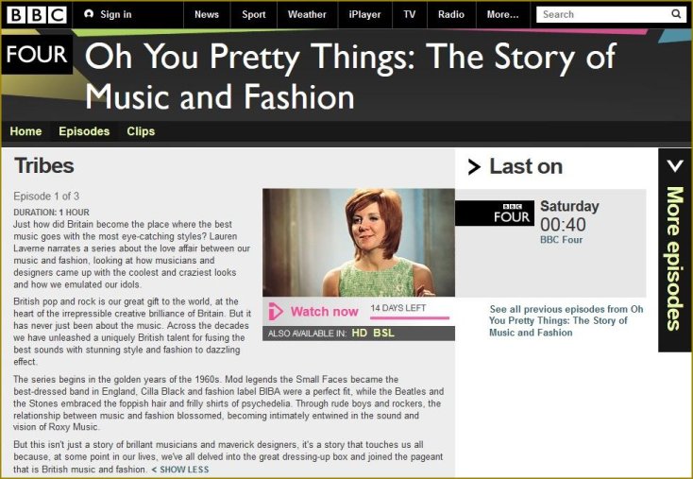Screen dimensions: 693x479
Task: Click the Sign in user icon
Action: tap(89, 14)
